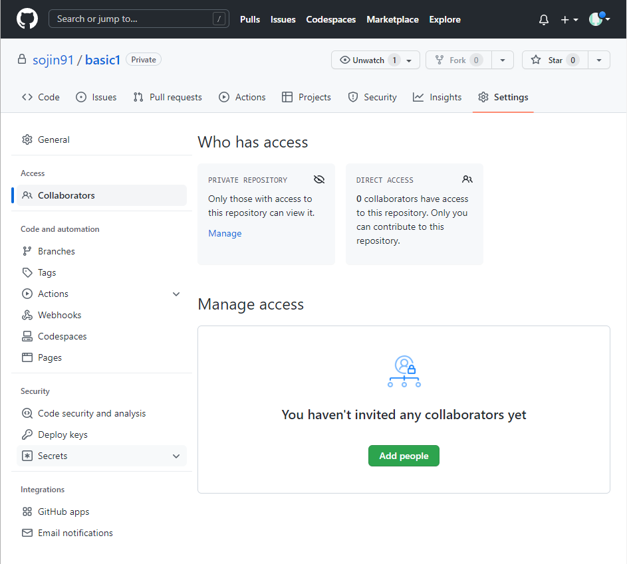This screenshot has width=627, height=564.
Task: Click the crossed-eye private repository icon
Action: tap(319, 179)
